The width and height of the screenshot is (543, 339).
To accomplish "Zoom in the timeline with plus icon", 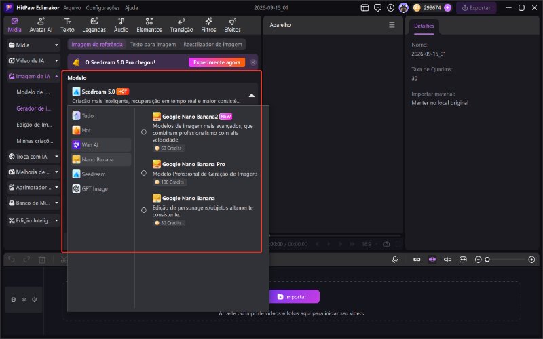I will coord(531,260).
